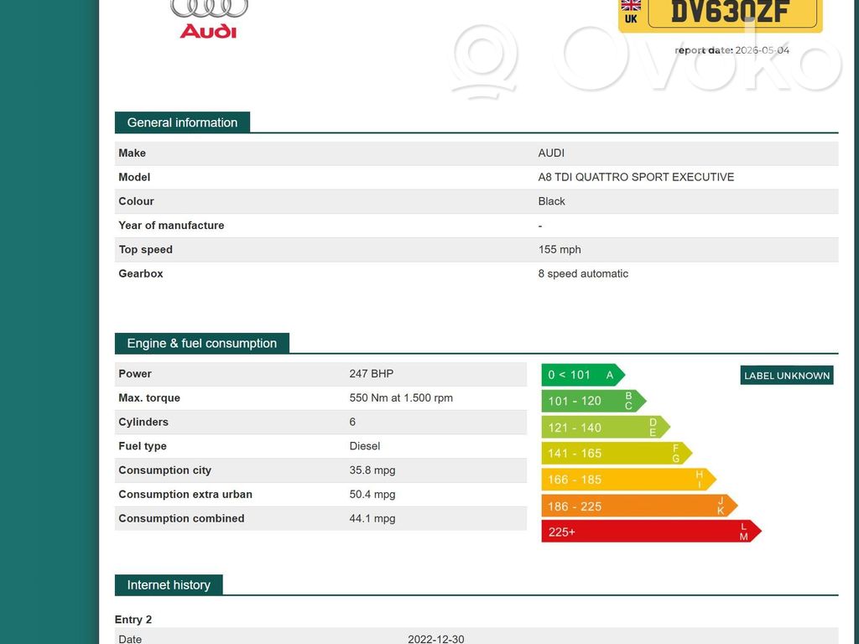This screenshot has height=644, width=859.
Task: Click the 121 - 140 D E emission band
Action: [606, 427]
